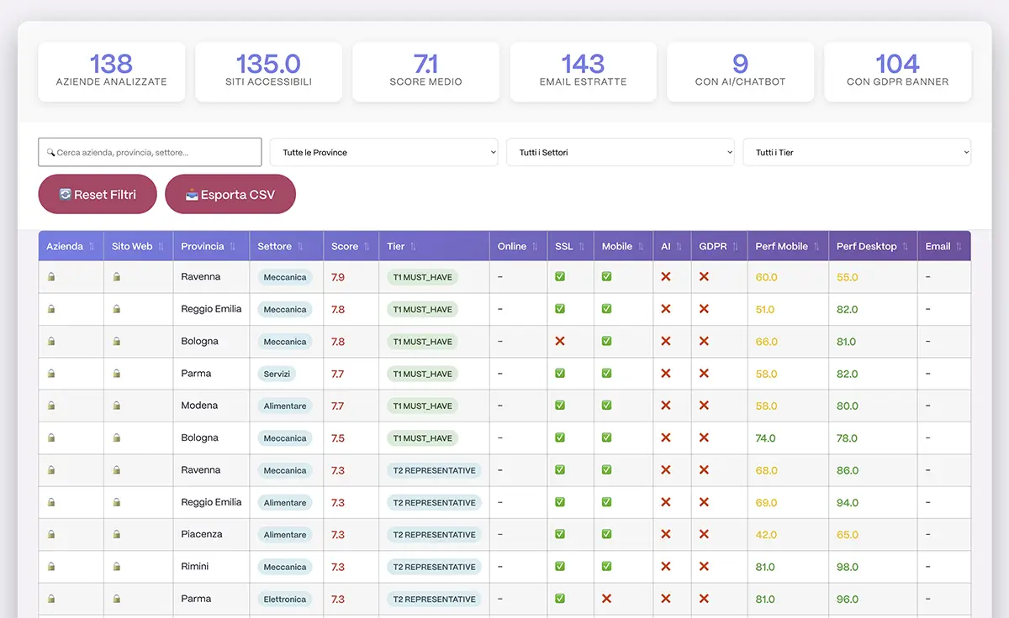Click the 55.0 Perf Desktop value
1009x618 pixels.
pos(848,277)
